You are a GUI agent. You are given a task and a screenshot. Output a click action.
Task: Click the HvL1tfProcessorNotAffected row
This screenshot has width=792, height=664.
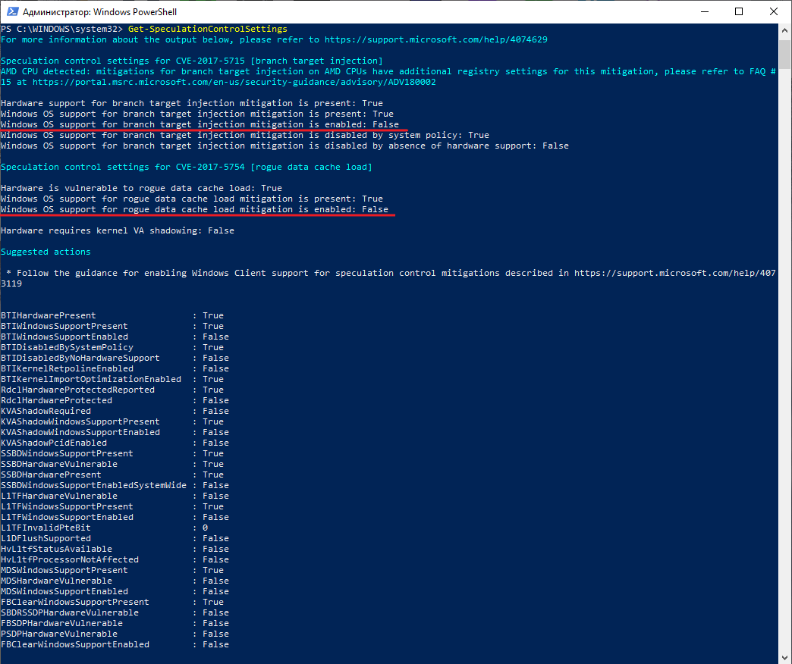pyautogui.click(x=115, y=559)
